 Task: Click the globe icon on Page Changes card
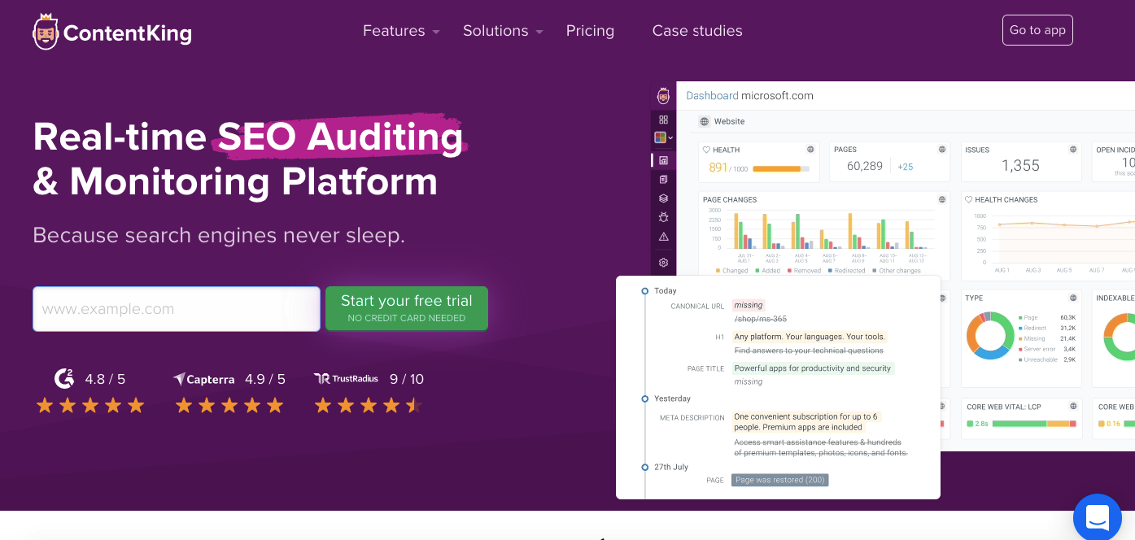point(942,199)
